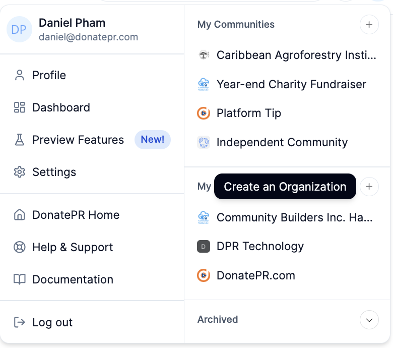Image resolution: width=393 pixels, height=348 pixels.
Task: Click the Create an Organization plus button
Action: 369,187
